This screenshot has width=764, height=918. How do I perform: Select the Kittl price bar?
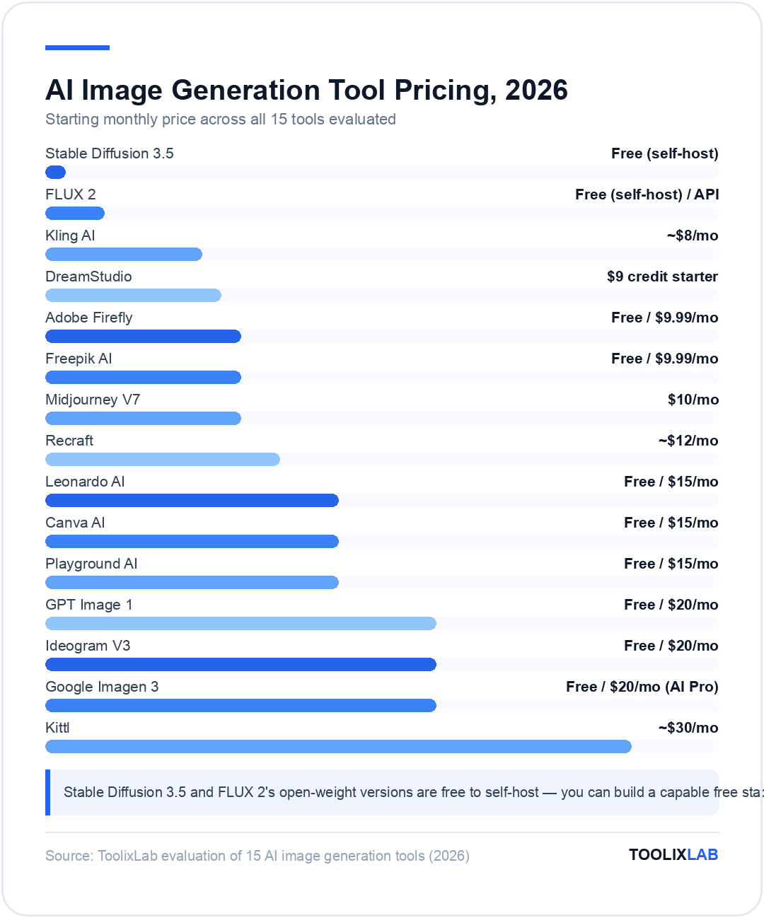click(x=338, y=746)
